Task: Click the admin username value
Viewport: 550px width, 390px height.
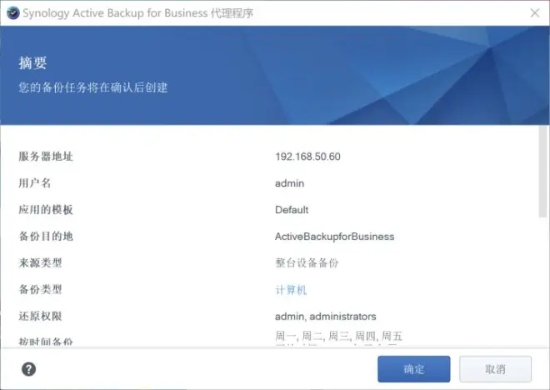Action: (289, 183)
